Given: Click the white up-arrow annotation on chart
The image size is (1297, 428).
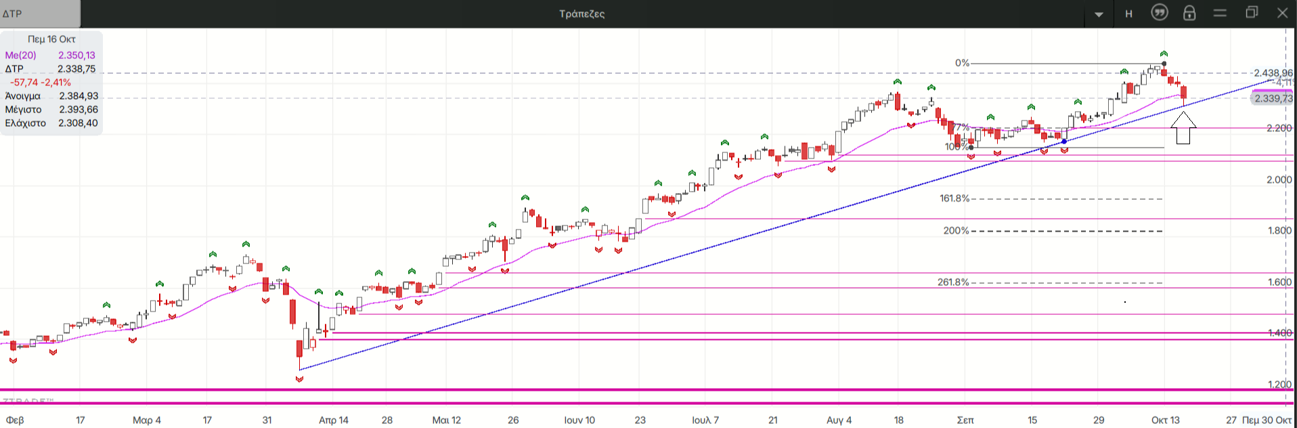Looking at the screenshot, I should 1183,128.
